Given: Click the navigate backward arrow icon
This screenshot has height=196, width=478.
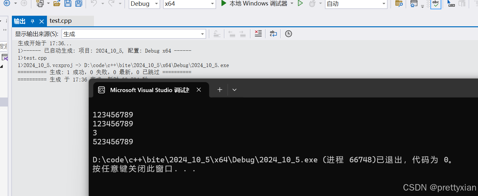Looking at the screenshot, I should point(7,3).
